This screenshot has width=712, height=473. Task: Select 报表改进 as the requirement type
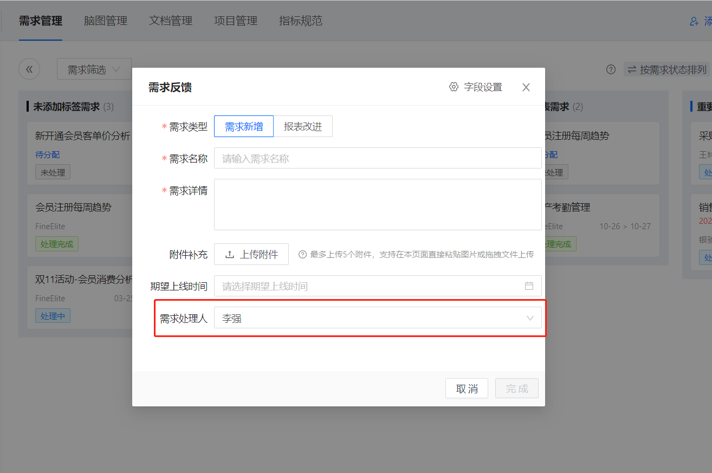click(303, 126)
